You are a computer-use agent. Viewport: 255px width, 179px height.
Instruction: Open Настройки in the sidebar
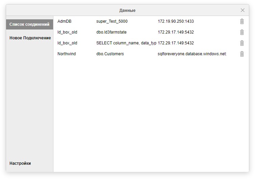(x=20, y=163)
